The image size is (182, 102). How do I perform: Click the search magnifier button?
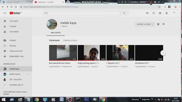[x=124, y=13]
